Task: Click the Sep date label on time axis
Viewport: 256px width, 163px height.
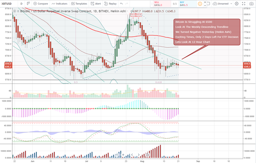Action: click(x=198, y=161)
